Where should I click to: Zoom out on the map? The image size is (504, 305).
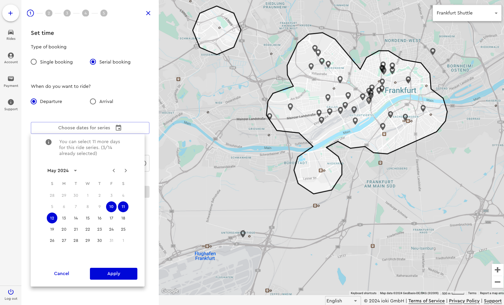(497, 282)
